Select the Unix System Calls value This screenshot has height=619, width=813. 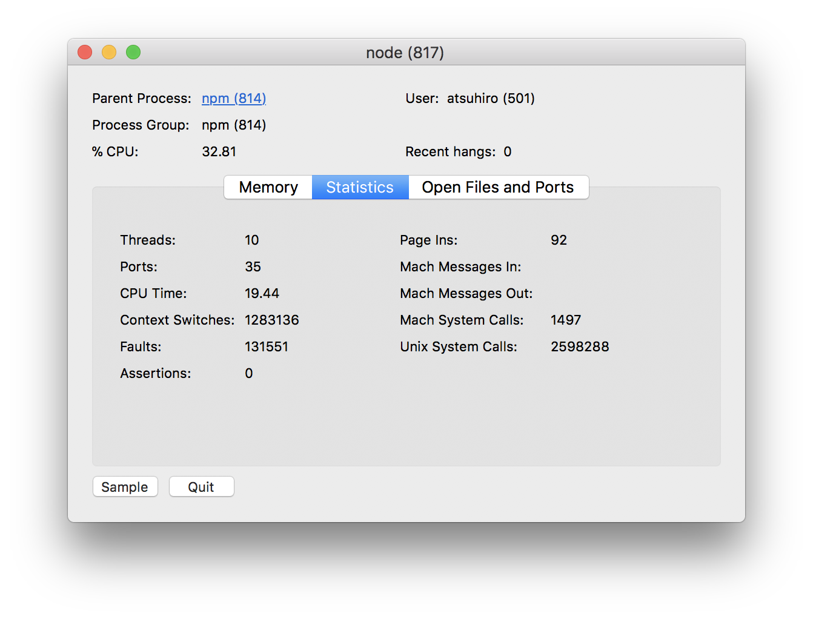[x=580, y=346]
